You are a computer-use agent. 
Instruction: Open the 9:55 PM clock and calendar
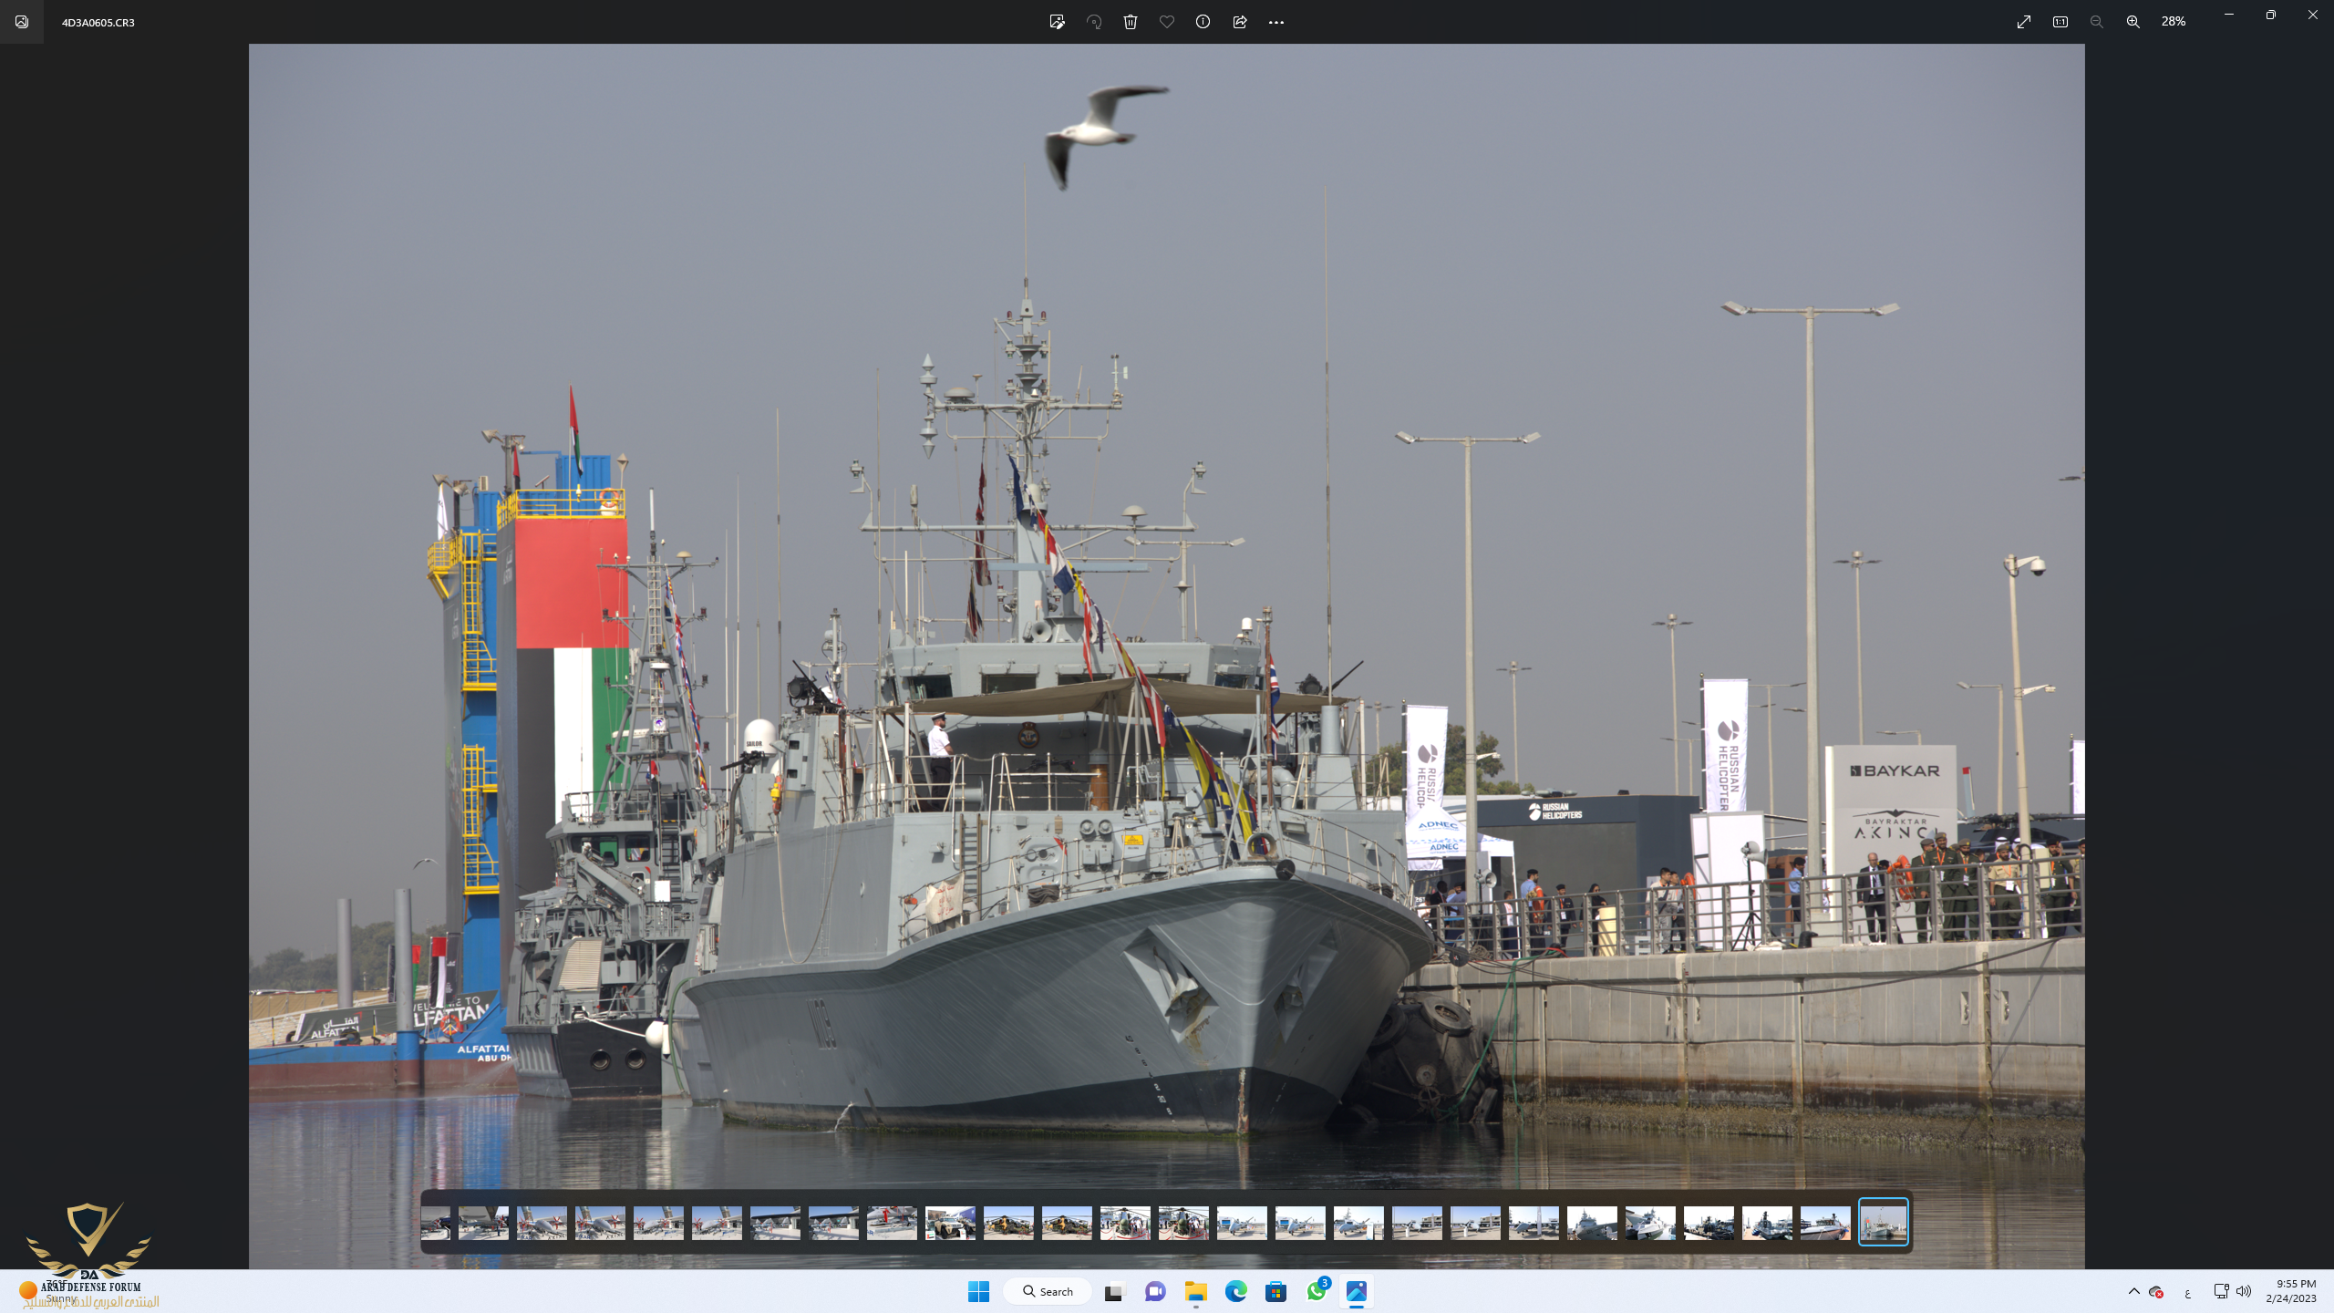(2290, 1291)
